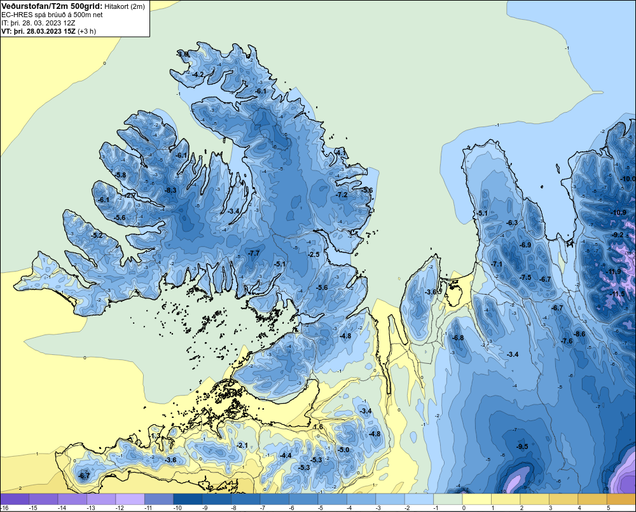
Task: Click the temperature value '-7.2' on map
Action: pyautogui.click(x=342, y=195)
